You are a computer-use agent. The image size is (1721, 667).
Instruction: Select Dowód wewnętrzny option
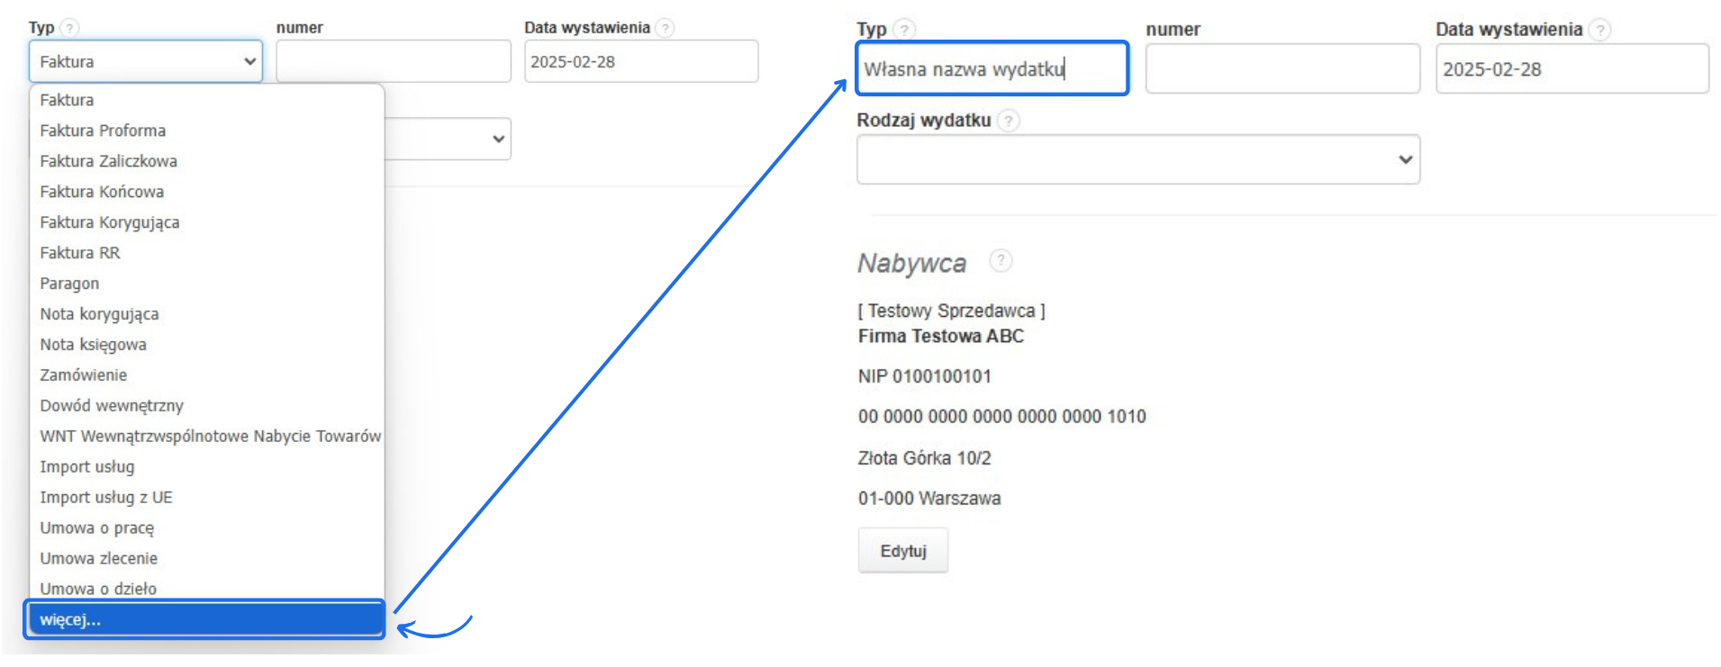click(x=112, y=406)
